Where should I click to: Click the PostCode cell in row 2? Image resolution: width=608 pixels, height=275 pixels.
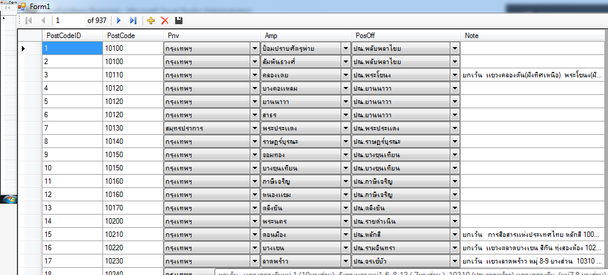[x=133, y=62]
